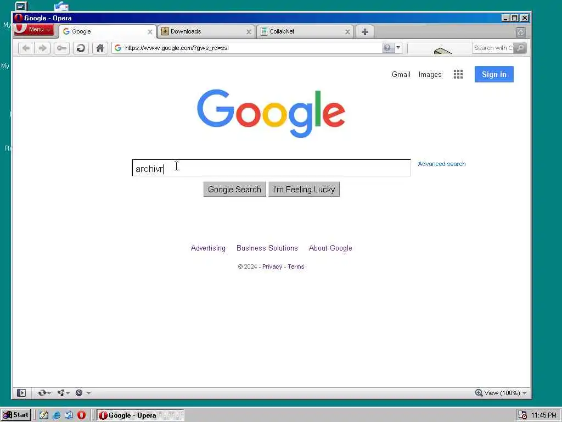Click the Google Search button
This screenshot has height=422, width=562.
click(234, 189)
